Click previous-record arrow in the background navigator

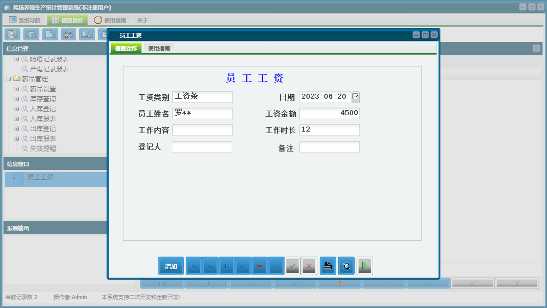coord(207,283)
